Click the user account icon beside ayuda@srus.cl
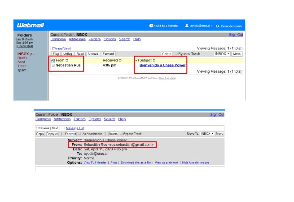Viewport: 294px width, 202px height. pos(187,26)
